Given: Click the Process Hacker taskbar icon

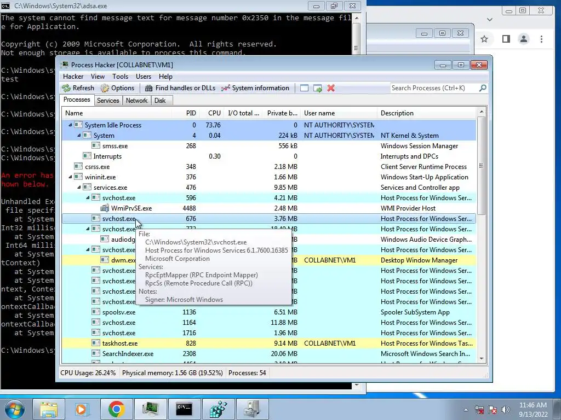Looking at the screenshot, I should (x=150, y=409).
